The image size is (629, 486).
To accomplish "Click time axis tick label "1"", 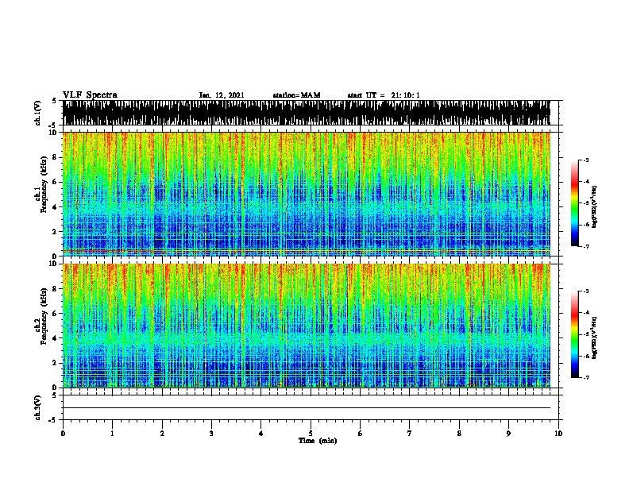I will (x=112, y=434).
